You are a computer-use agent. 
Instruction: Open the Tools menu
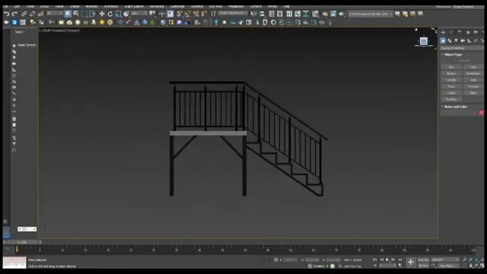[30, 7]
